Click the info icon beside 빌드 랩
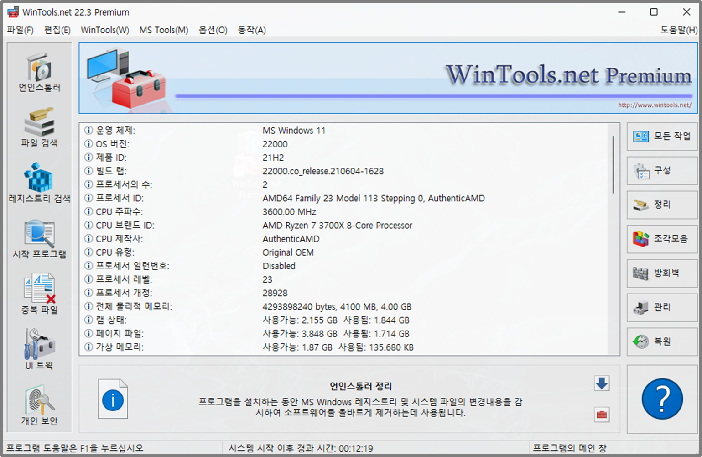Image resolution: width=702 pixels, height=457 pixels. [x=89, y=171]
